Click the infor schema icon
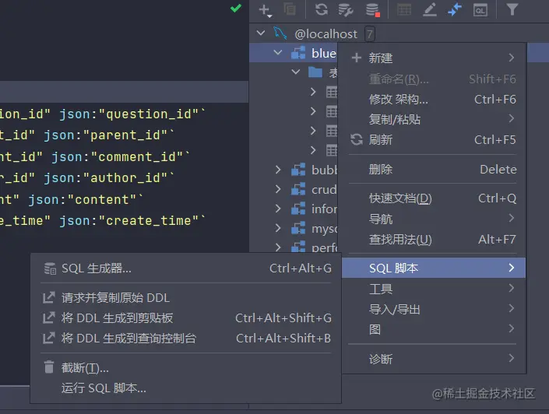Image resolution: width=549 pixels, height=414 pixels. pyautogui.click(x=298, y=209)
